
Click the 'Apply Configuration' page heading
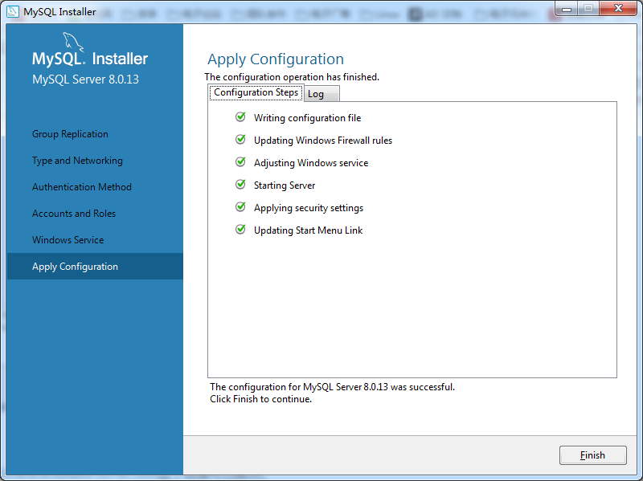[276, 59]
